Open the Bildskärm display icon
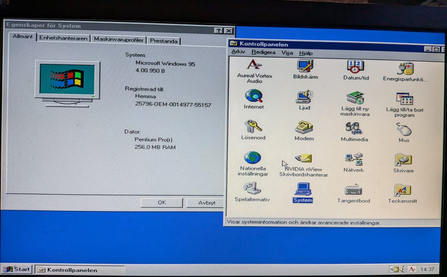This screenshot has height=277, width=447. pos(305,66)
